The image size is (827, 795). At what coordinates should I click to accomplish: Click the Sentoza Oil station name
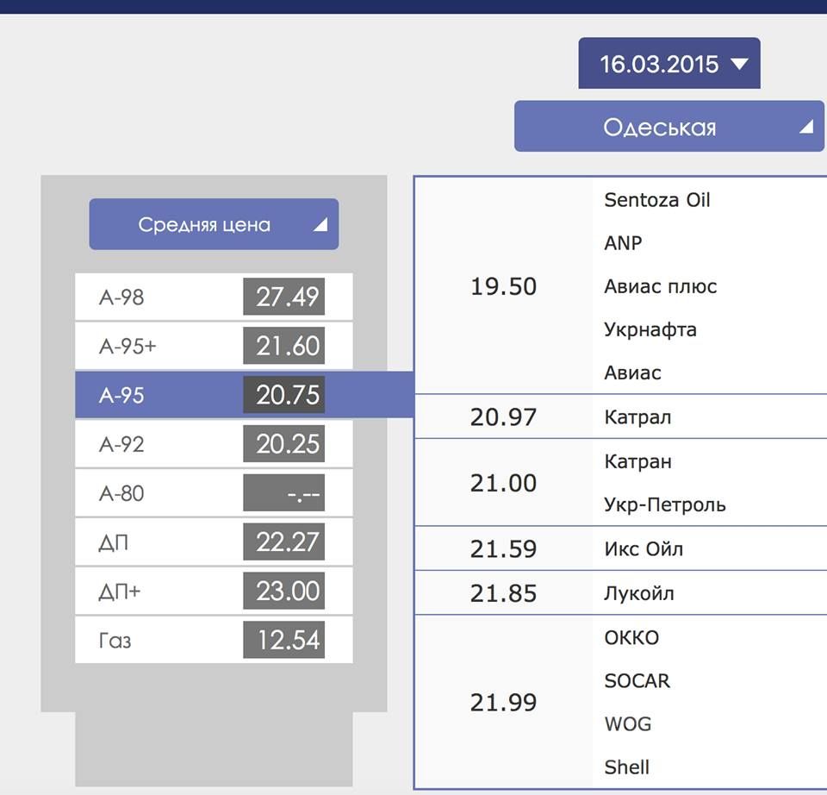657,200
